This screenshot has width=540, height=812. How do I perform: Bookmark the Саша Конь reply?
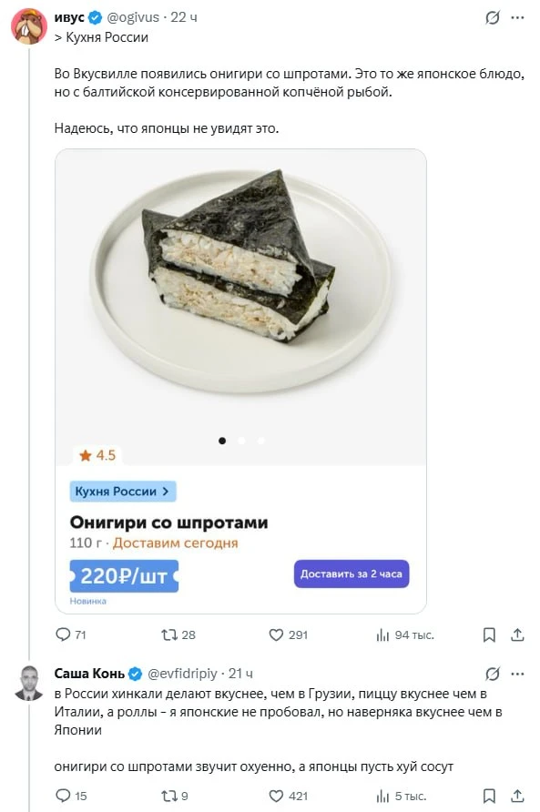tap(489, 796)
